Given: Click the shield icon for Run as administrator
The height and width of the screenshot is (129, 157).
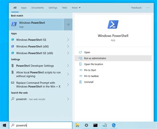Looking at the screenshot, I should tap(80, 58).
